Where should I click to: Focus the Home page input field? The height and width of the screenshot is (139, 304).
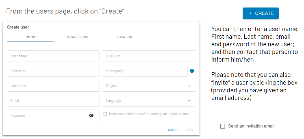tap(145, 71)
